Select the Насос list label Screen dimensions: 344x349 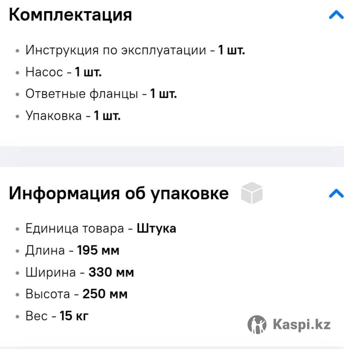(x=44, y=72)
